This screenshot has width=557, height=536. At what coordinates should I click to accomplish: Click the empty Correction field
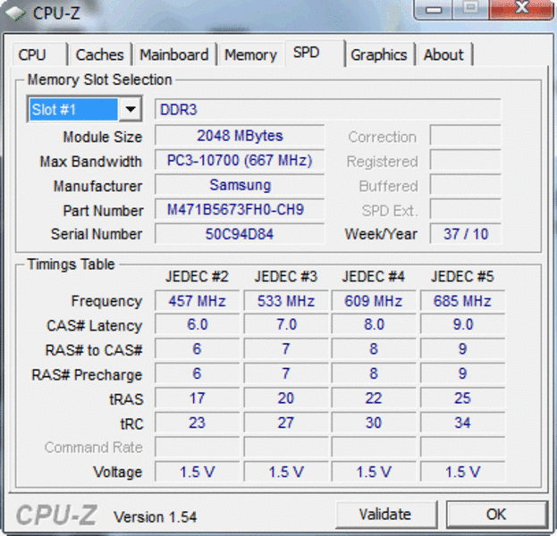[x=465, y=136]
